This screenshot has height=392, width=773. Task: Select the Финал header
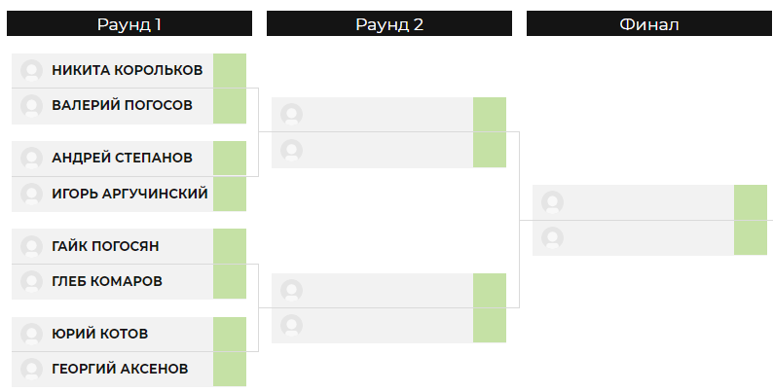coord(649,23)
